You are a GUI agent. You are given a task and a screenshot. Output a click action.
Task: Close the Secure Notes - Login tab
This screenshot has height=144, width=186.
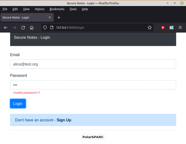[50, 17]
